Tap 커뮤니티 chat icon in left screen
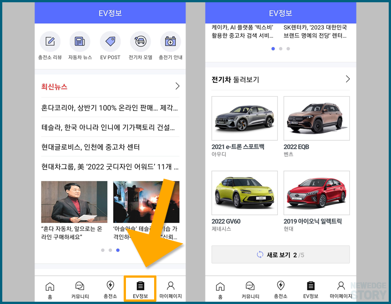This screenshot has width=391, height=304. click(x=80, y=286)
